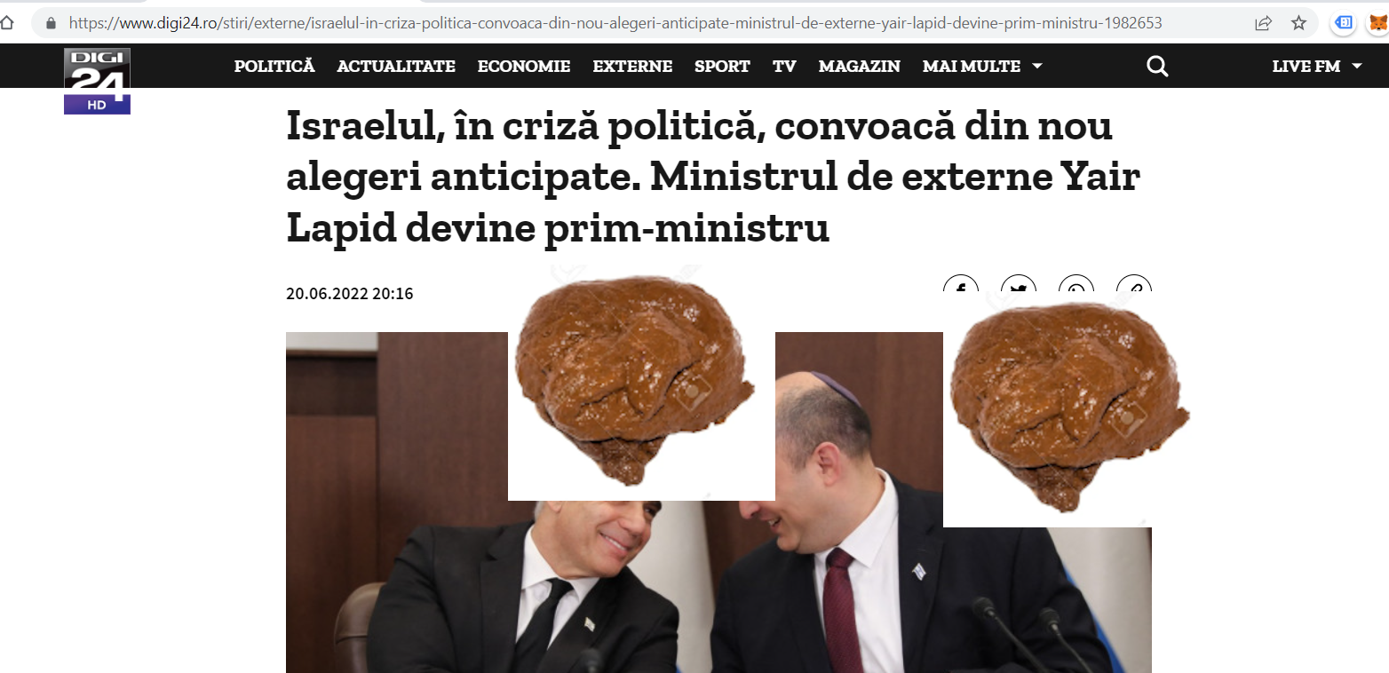
Task: Share the article on Twitter
Action: tap(1019, 284)
